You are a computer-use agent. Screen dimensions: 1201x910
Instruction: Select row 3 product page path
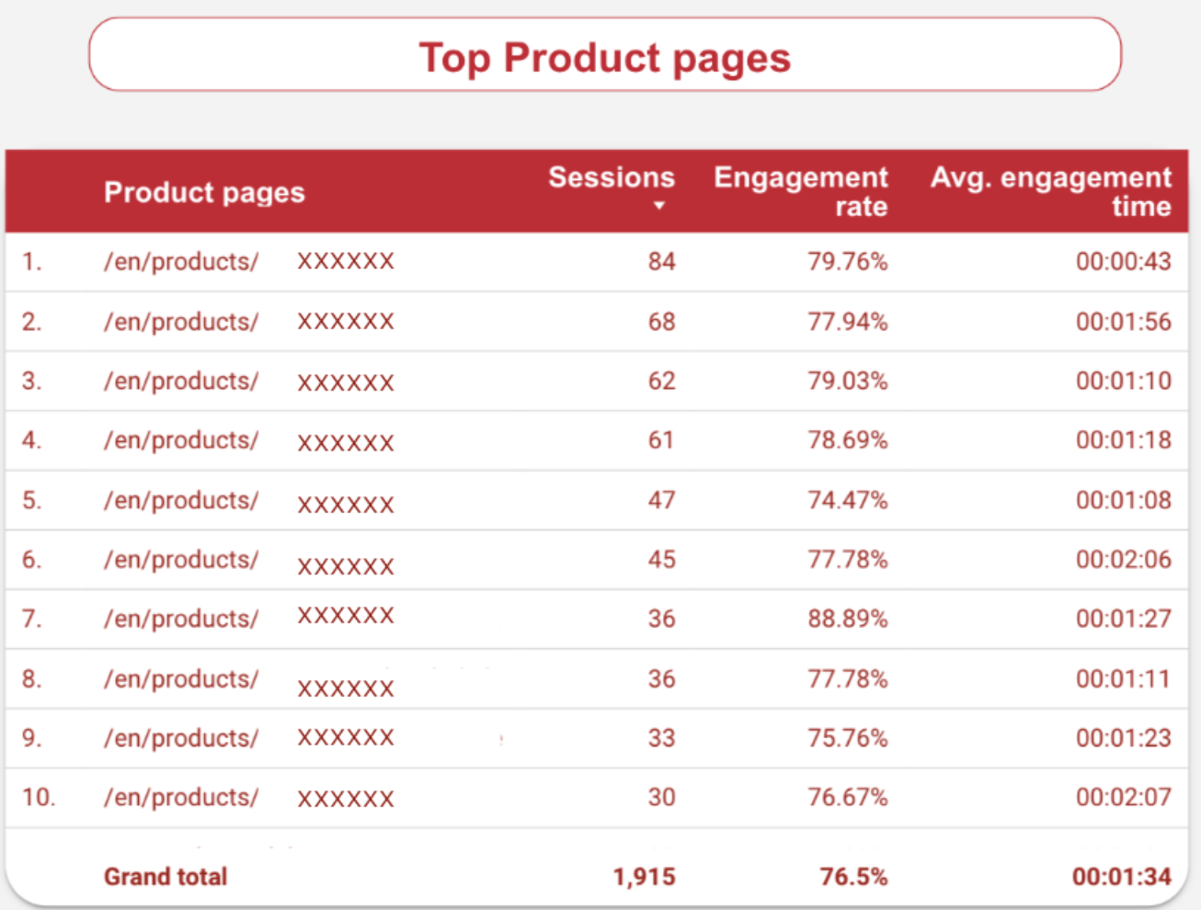click(x=181, y=381)
